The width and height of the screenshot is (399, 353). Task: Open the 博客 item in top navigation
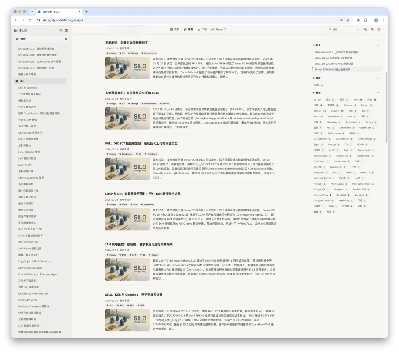188,29
